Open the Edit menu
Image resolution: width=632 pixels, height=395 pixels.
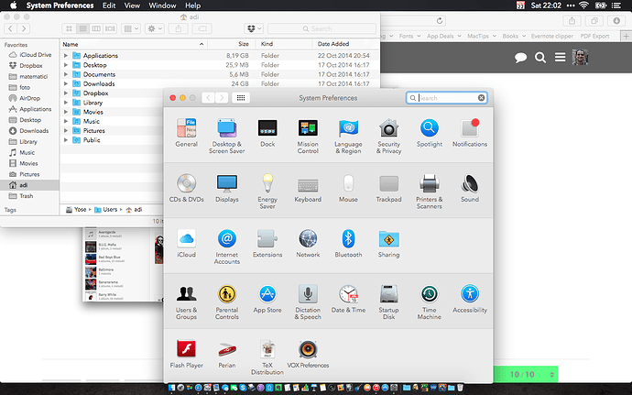tap(109, 5)
